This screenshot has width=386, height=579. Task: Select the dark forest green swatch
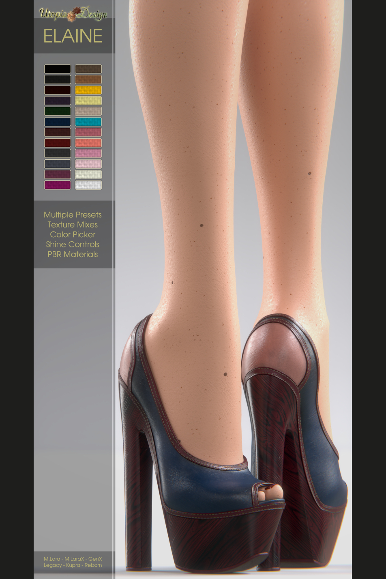click(x=58, y=111)
